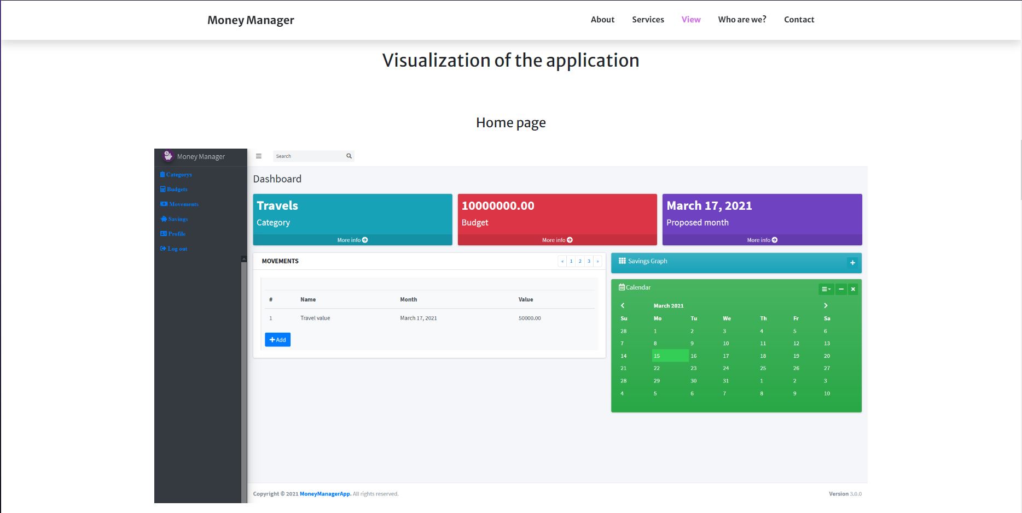Click More info on the Travels card
1022x513 pixels.
pos(352,240)
